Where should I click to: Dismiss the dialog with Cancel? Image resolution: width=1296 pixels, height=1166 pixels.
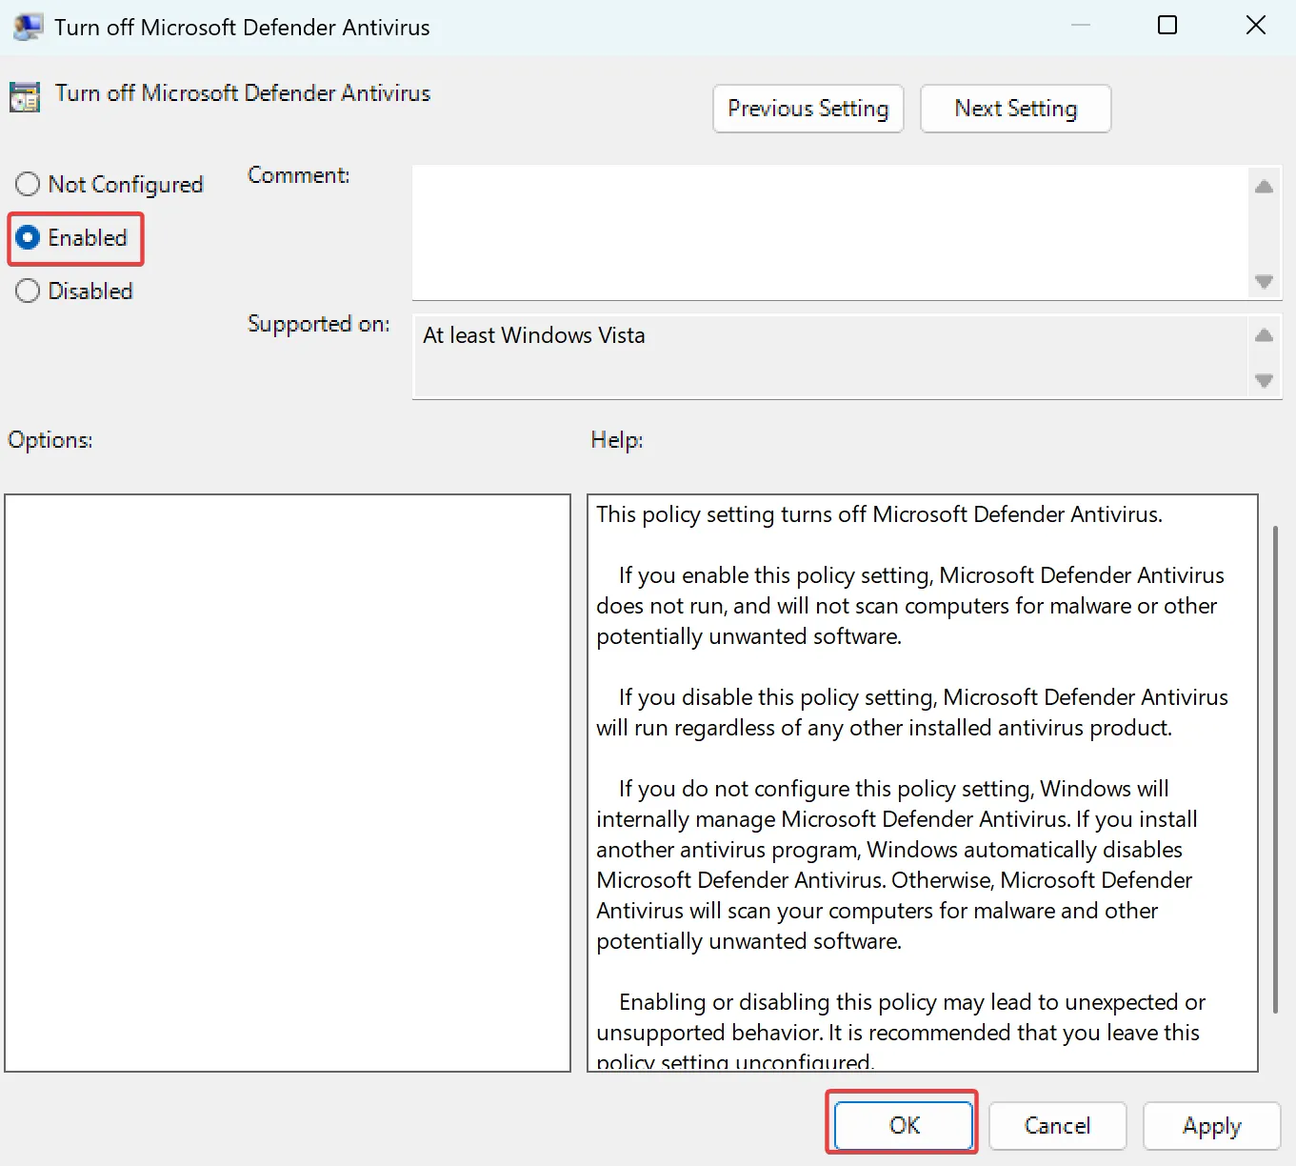tap(1057, 1125)
